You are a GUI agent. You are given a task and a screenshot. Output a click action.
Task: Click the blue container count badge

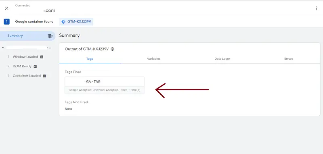pyautogui.click(x=6, y=21)
